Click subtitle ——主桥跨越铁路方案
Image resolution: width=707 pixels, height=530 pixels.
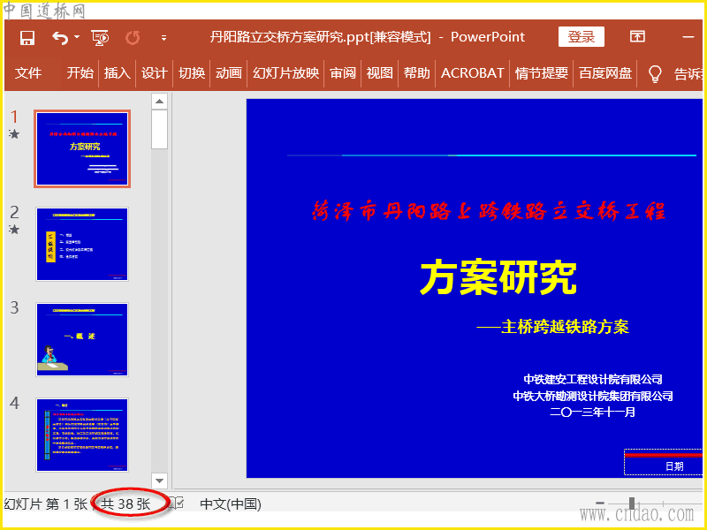552,327
